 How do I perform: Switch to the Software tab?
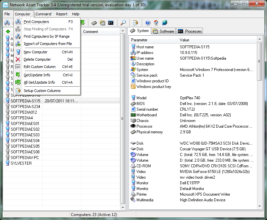(164, 31)
